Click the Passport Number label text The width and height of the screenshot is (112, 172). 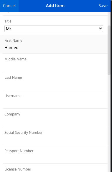(19, 151)
